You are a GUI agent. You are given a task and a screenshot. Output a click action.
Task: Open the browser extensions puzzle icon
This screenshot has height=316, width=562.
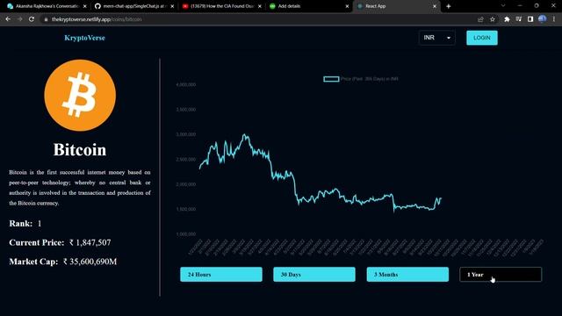click(507, 19)
